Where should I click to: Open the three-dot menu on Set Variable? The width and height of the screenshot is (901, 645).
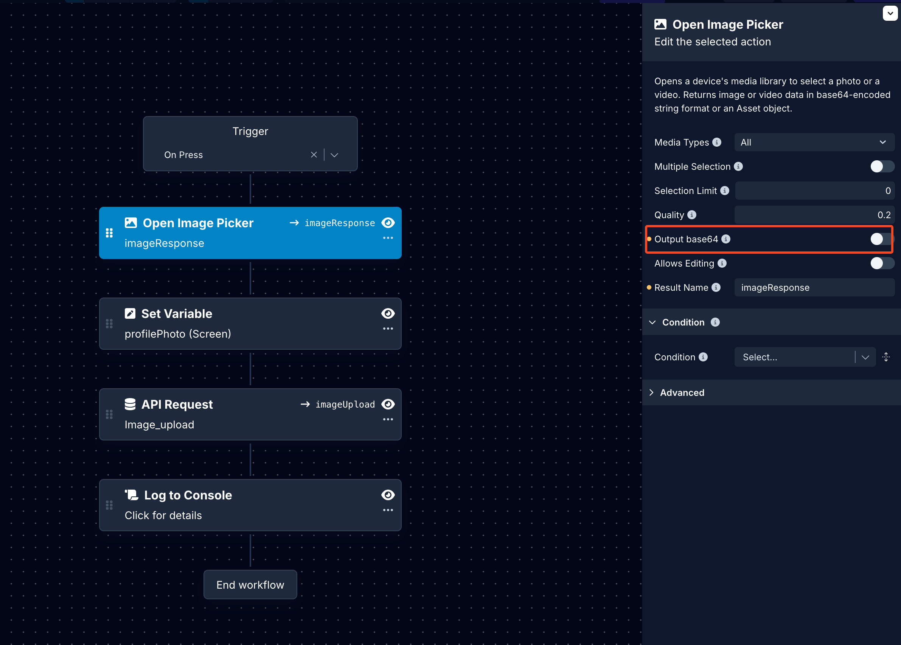[x=388, y=329]
